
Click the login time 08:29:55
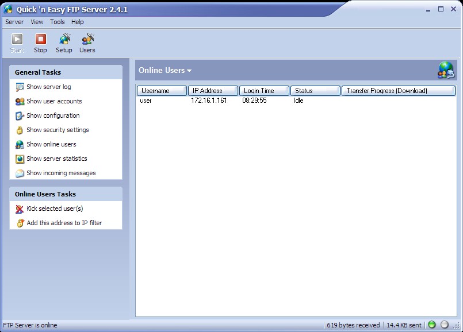(254, 101)
